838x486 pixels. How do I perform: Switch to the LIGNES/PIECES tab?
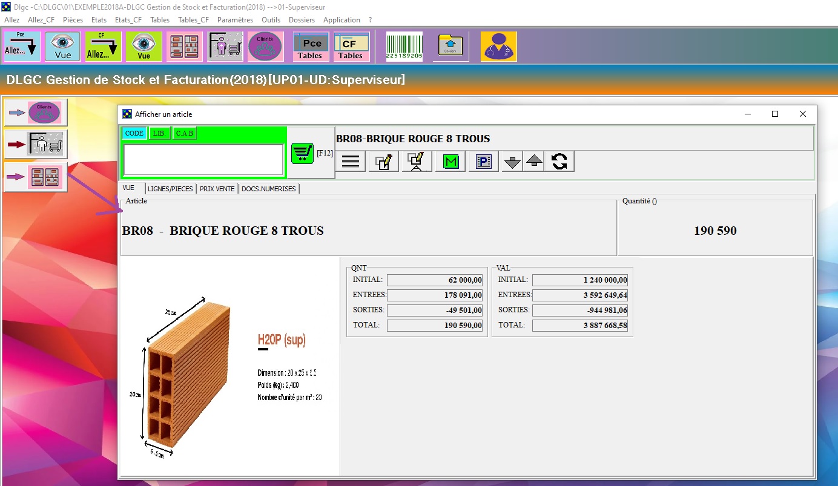point(170,189)
